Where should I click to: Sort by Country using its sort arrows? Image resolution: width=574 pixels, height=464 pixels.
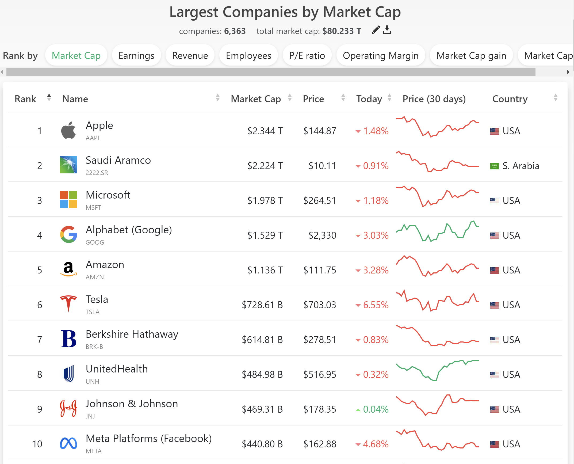pyautogui.click(x=556, y=98)
